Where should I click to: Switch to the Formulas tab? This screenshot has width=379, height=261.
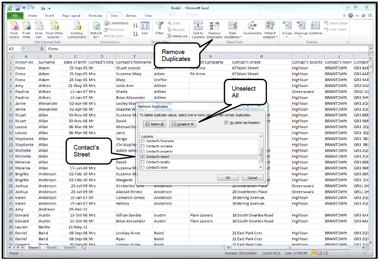point(95,16)
